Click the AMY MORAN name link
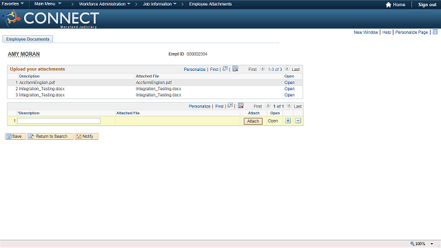This screenshot has width=441, height=248. (23, 54)
